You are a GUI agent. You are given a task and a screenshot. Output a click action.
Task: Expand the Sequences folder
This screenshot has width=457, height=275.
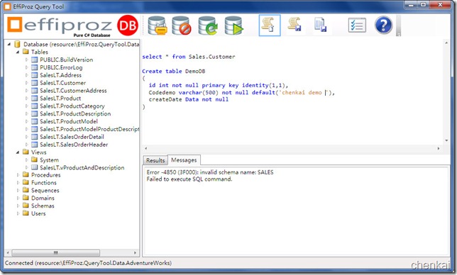click(x=18, y=191)
